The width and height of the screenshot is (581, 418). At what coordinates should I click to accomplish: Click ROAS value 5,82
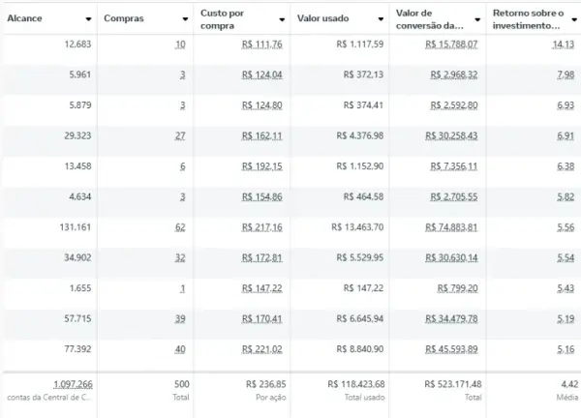click(x=566, y=197)
